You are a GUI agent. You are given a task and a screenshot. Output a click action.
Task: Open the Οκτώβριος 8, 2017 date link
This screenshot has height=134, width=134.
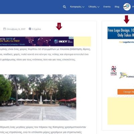(16, 29)
